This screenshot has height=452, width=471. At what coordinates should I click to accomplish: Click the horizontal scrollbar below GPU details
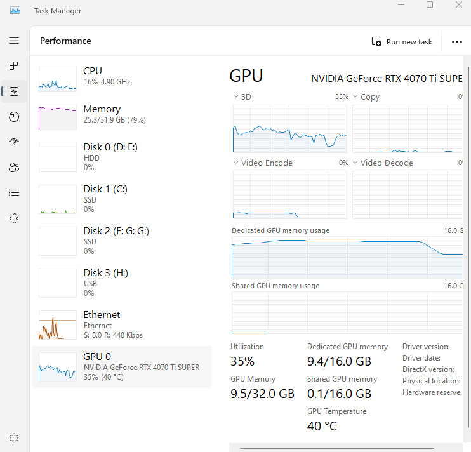(345, 448)
